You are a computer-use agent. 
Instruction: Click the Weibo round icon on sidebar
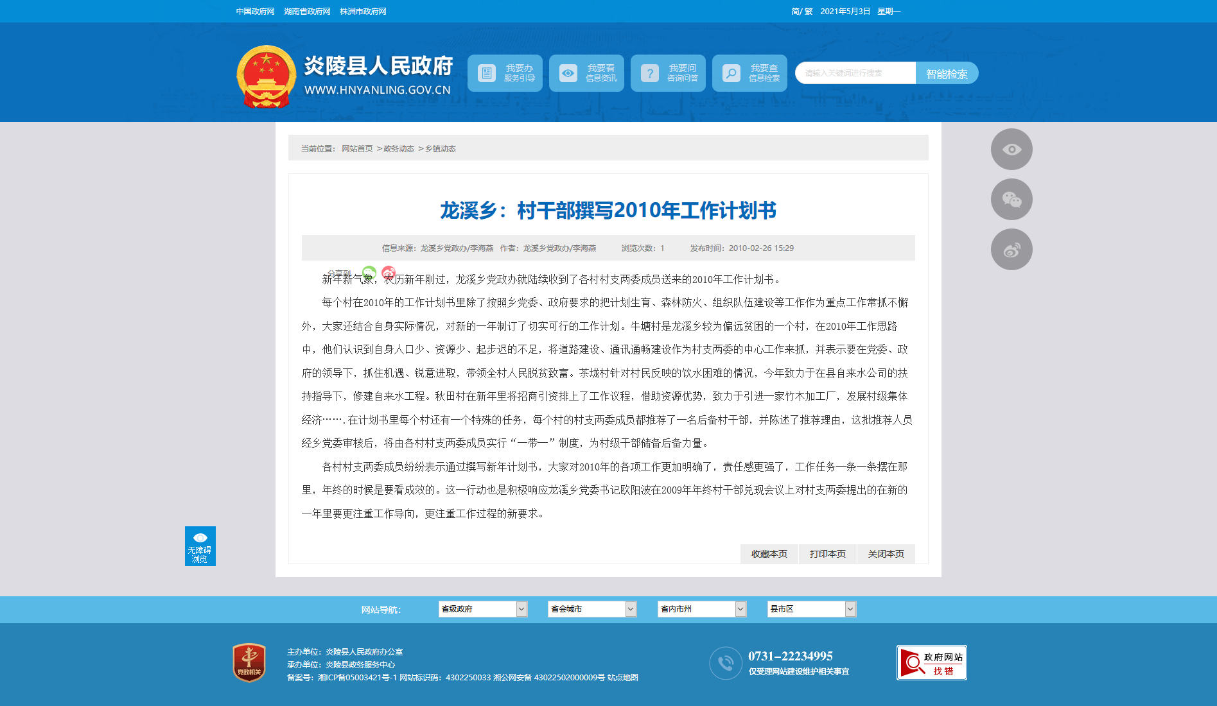tap(1011, 250)
